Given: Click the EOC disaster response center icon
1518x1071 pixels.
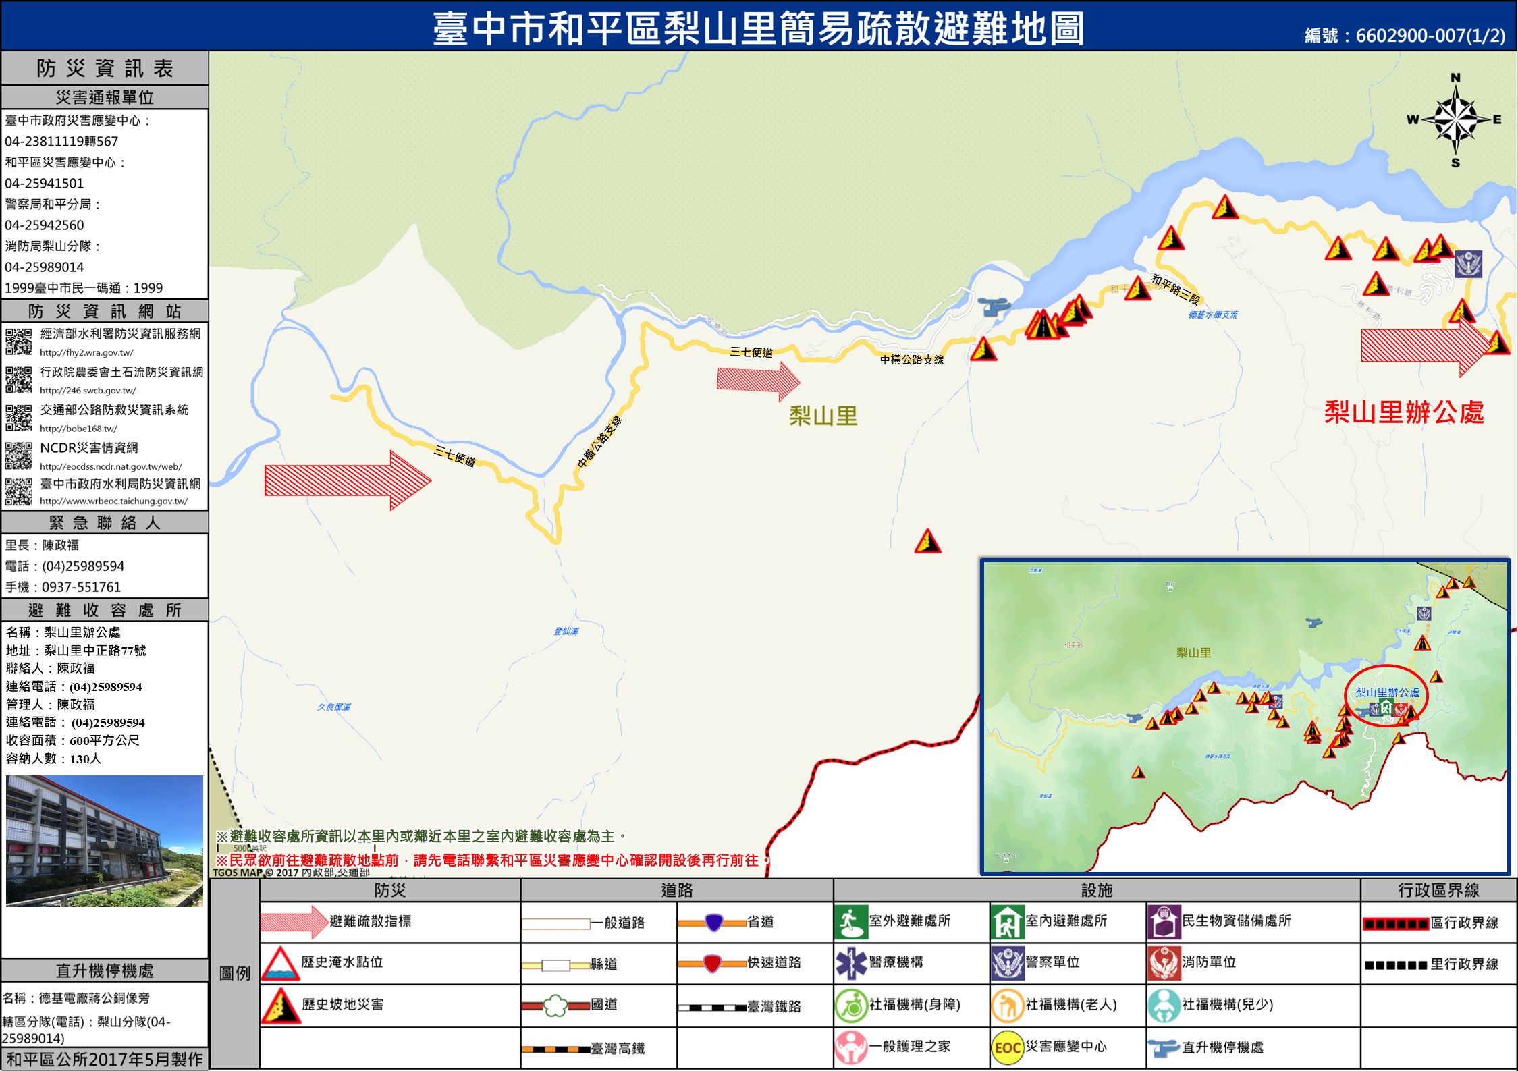Looking at the screenshot, I should [x=1006, y=1047].
